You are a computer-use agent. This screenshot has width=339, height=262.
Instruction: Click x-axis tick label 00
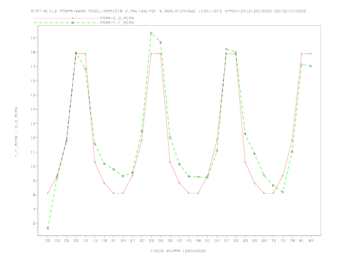point(48,241)
